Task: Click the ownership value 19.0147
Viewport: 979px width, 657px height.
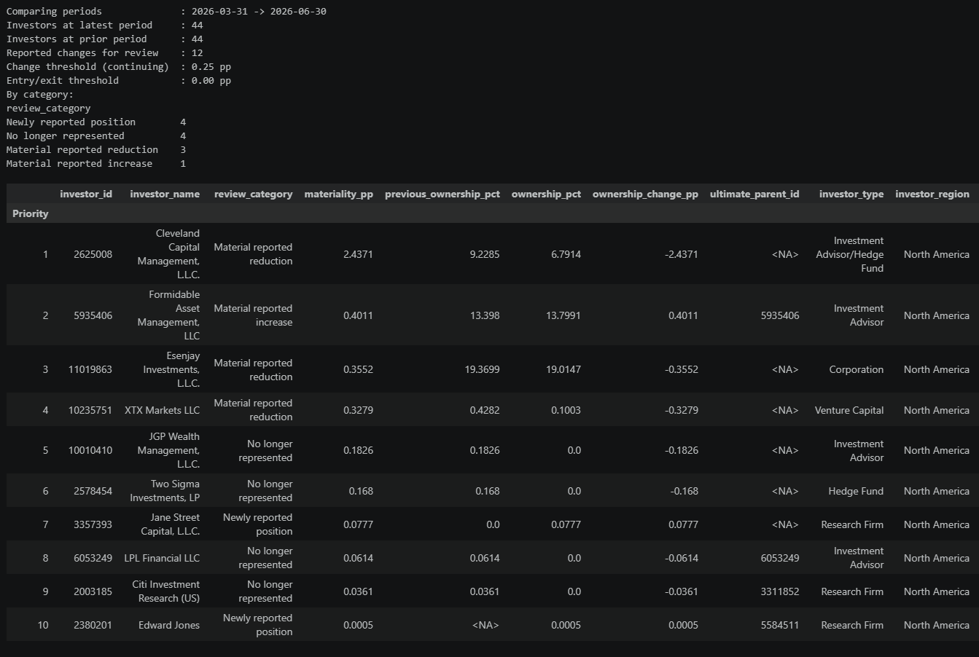Action: click(563, 369)
